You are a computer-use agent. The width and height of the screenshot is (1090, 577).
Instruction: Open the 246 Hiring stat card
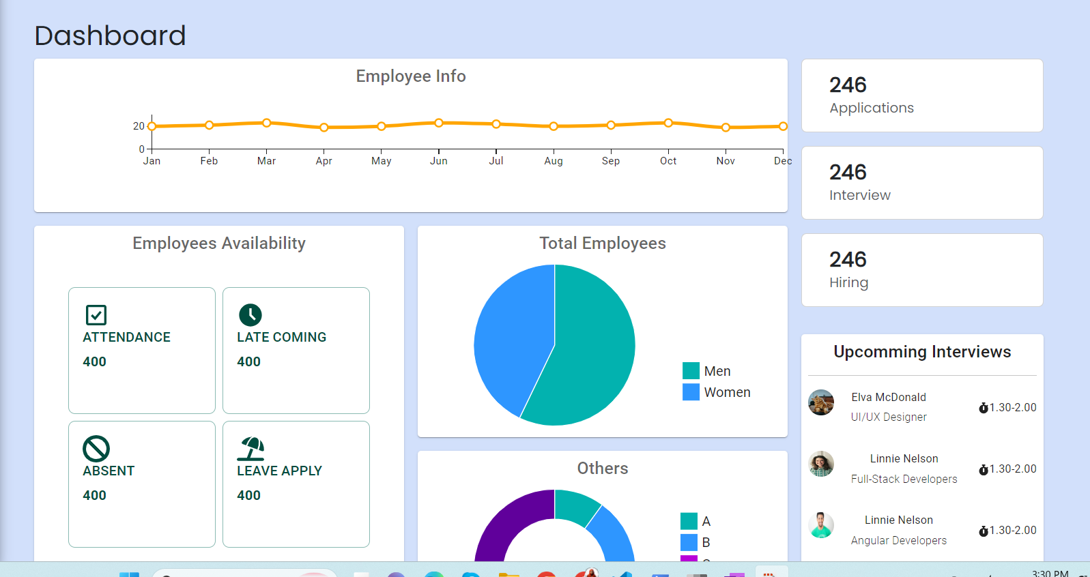pyautogui.click(x=922, y=270)
